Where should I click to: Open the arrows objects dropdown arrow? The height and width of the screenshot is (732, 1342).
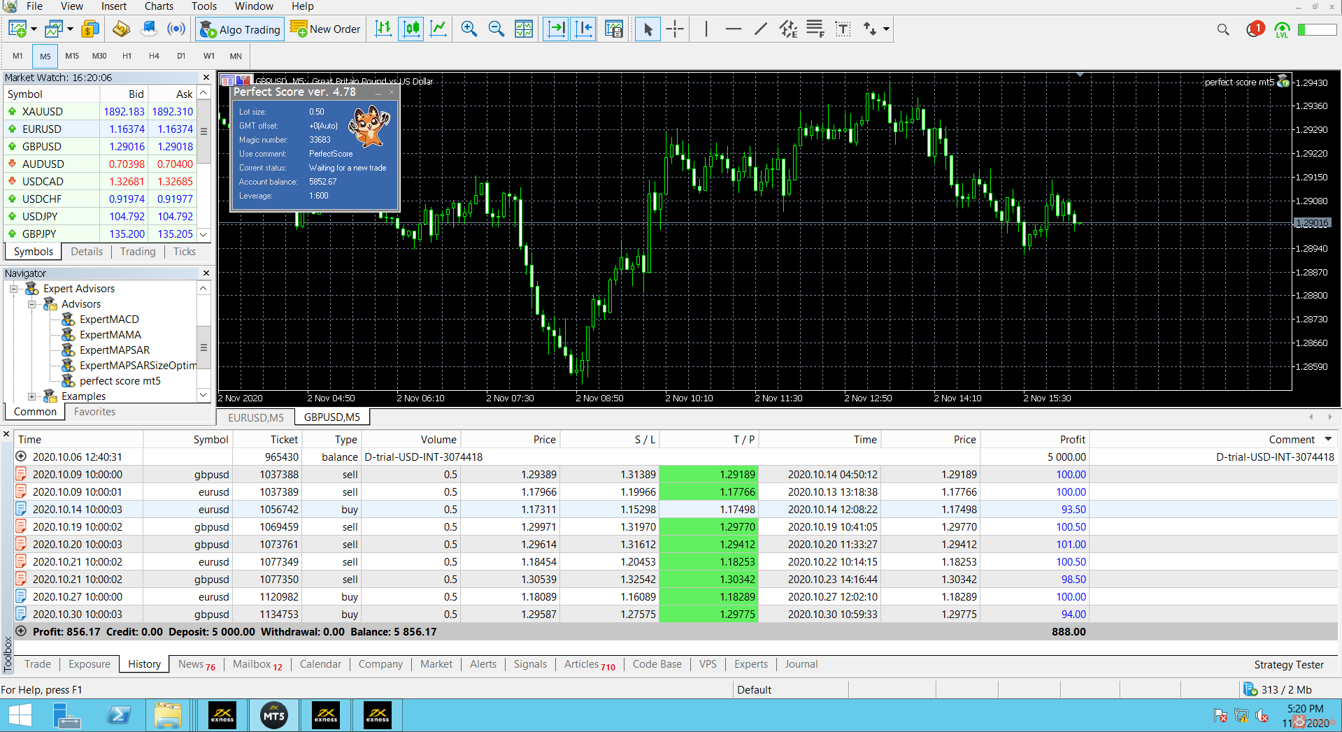click(886, 29)
